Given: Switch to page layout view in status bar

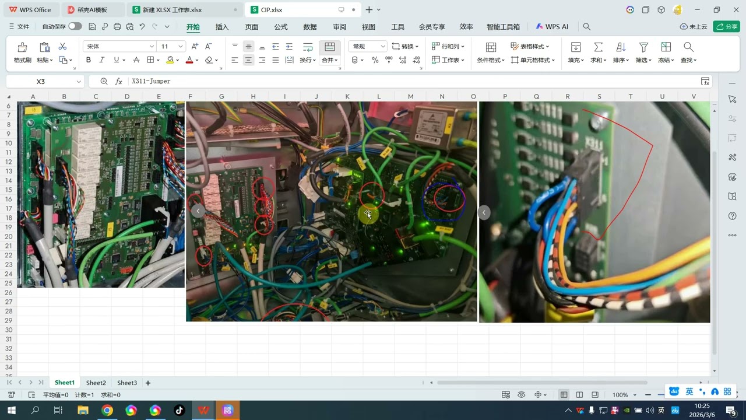Looking at the screenshot, I should click(579, 395).
